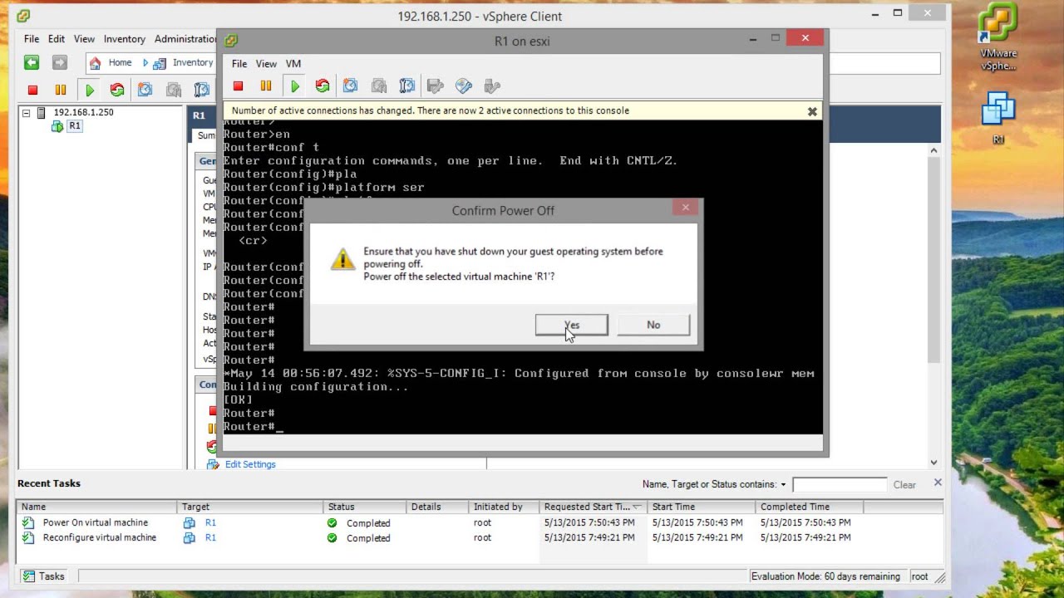Click Evaluation Mode 60 days remaining text
1064x598 pixels.
coord(825,576)
